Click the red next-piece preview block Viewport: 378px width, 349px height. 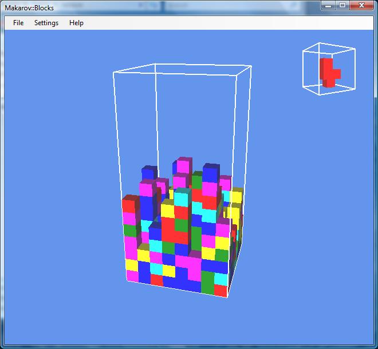click(x=330, y=73)
